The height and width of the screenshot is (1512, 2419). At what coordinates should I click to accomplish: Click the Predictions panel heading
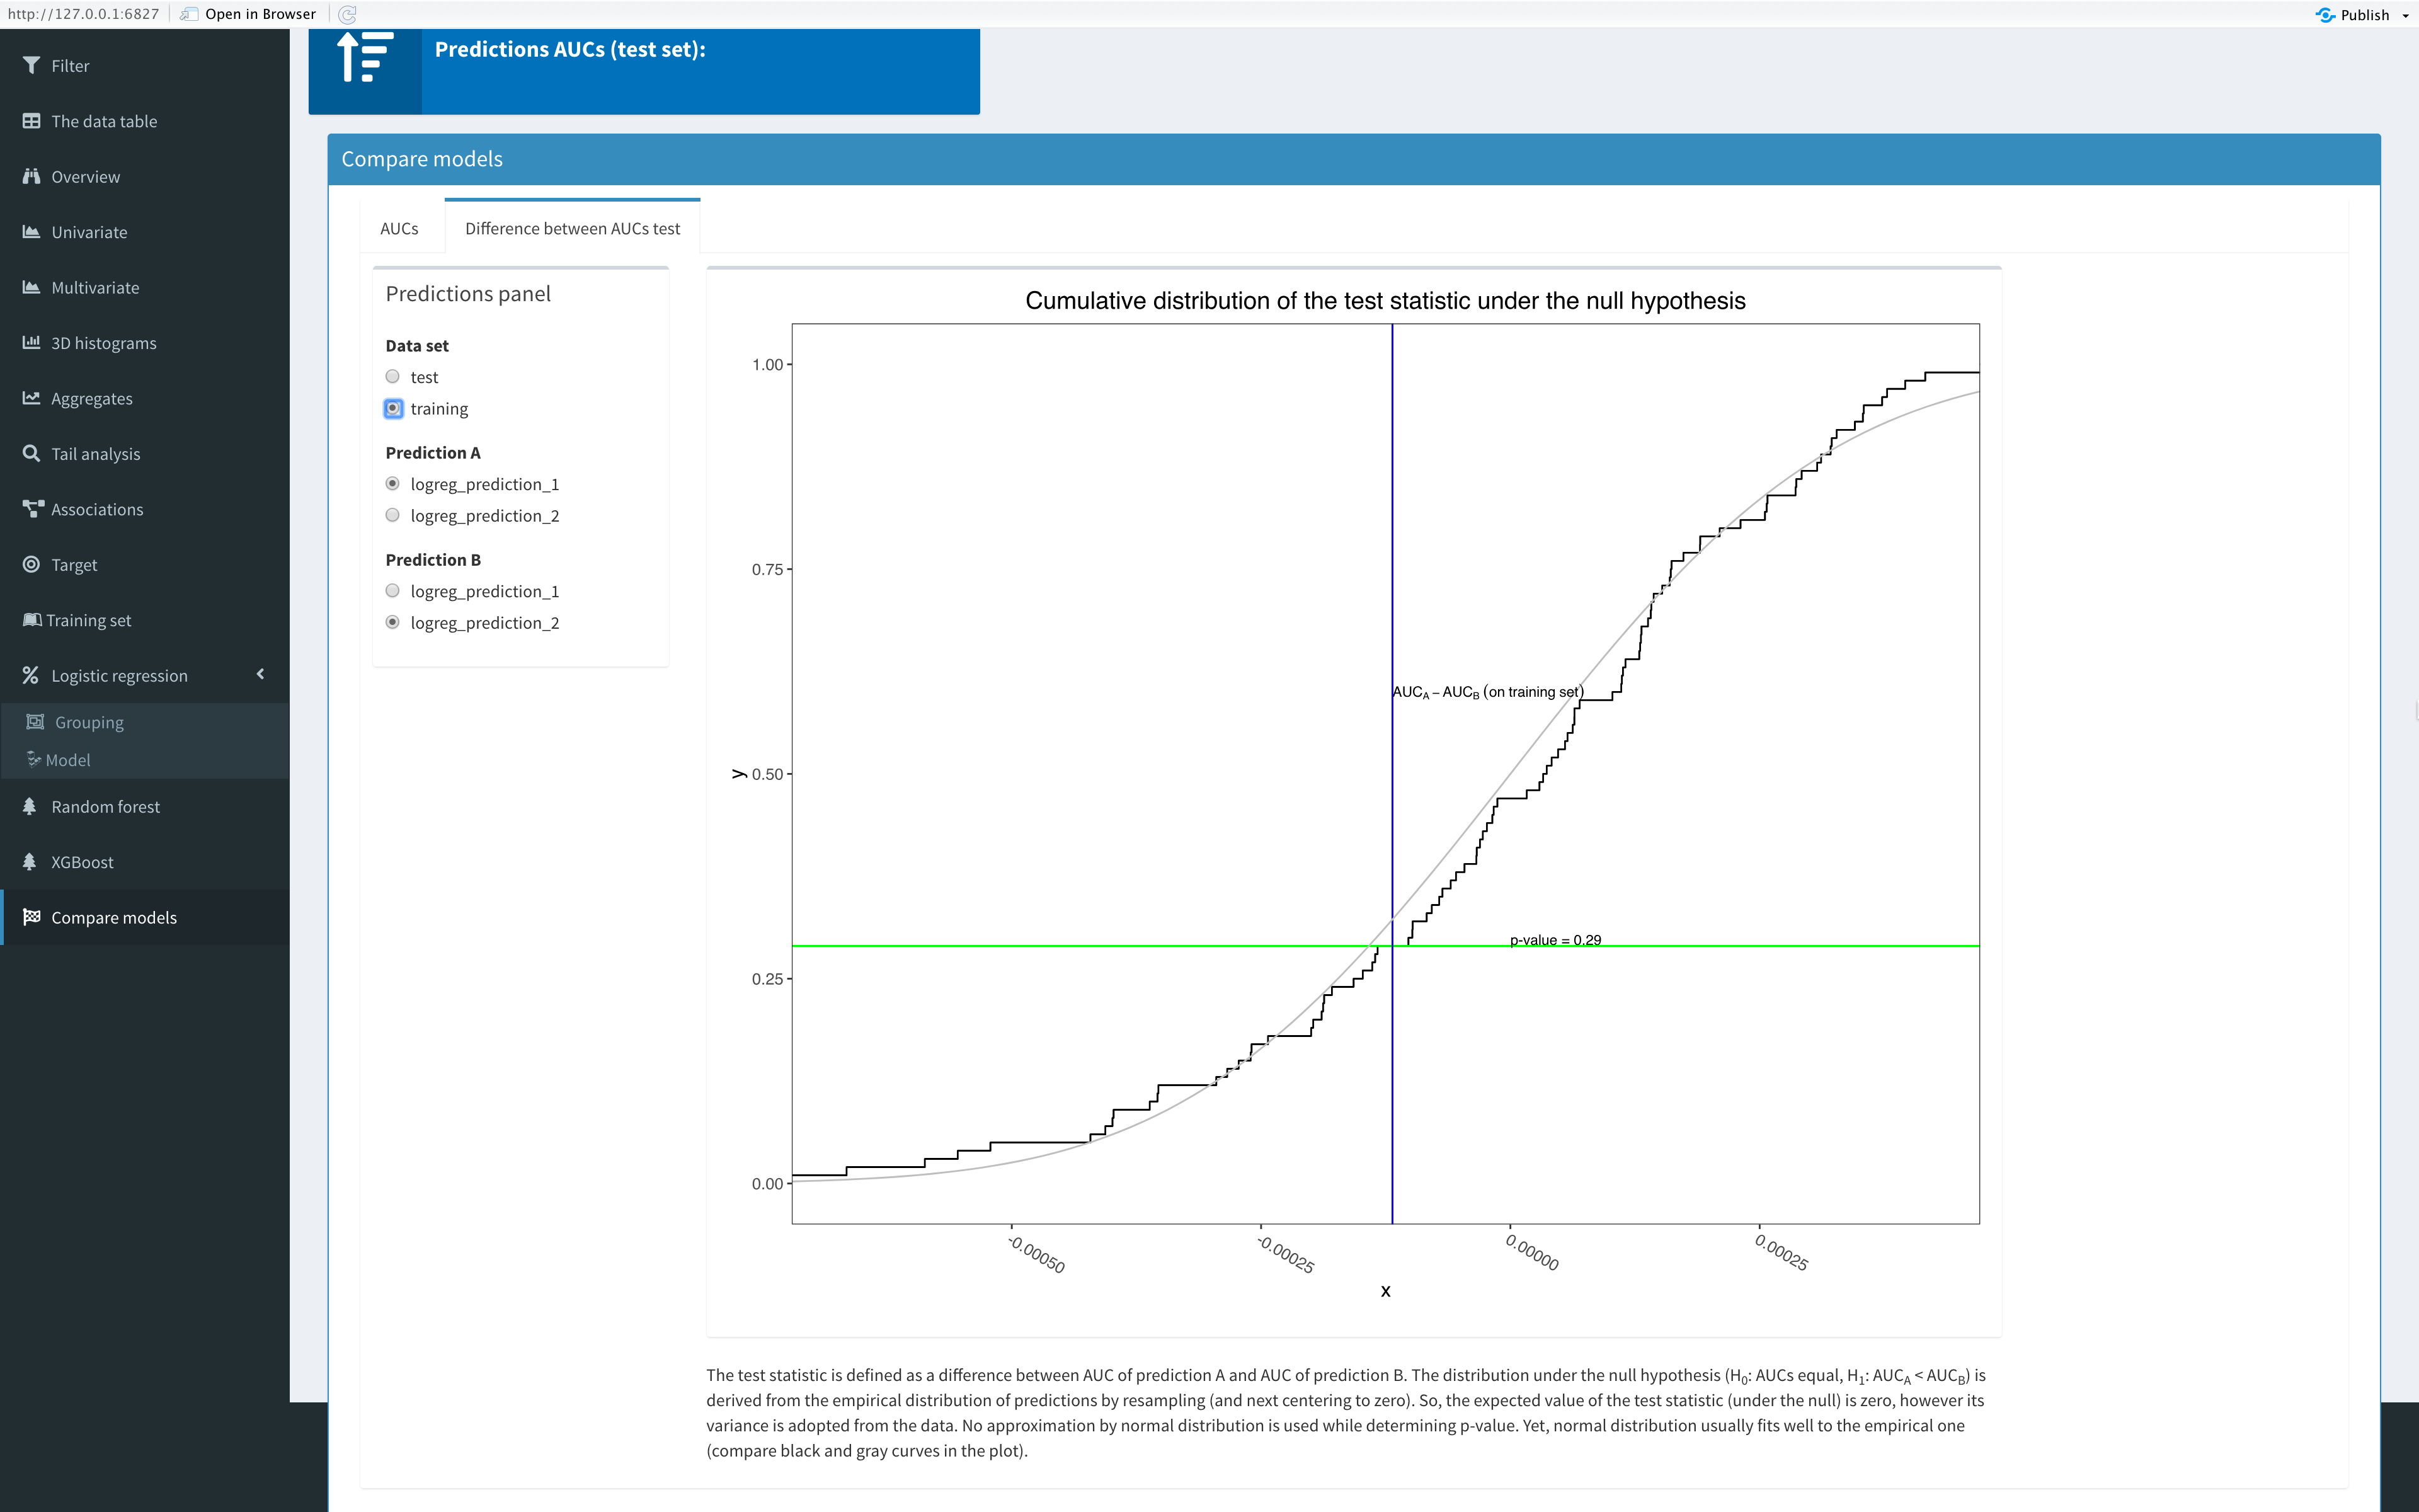point(468,294)
